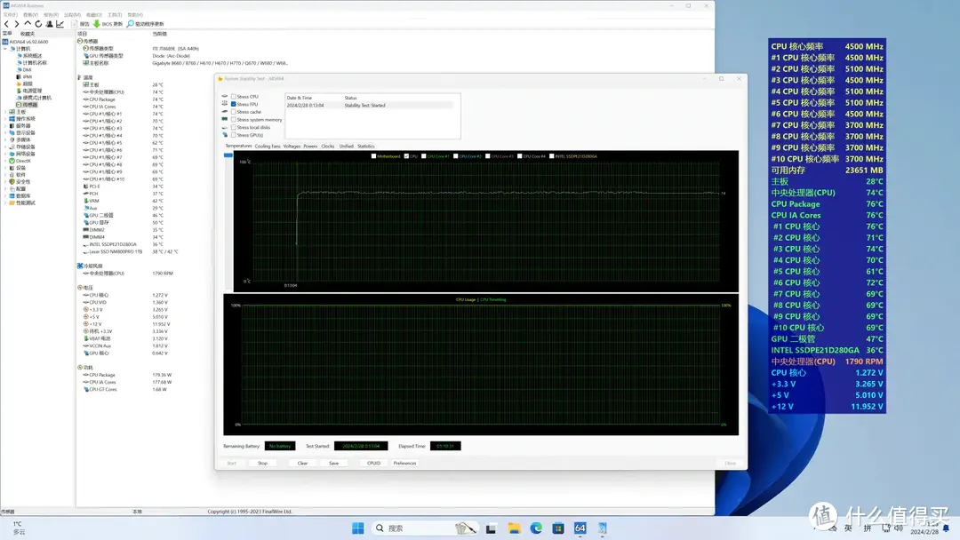Click the Refresh toolbar icon
This screenshot has height=540, width=960.
(38, 24)
